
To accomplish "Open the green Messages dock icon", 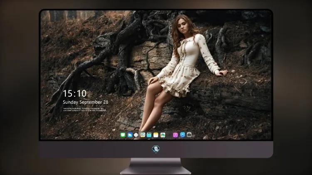I will click(123, 135).
